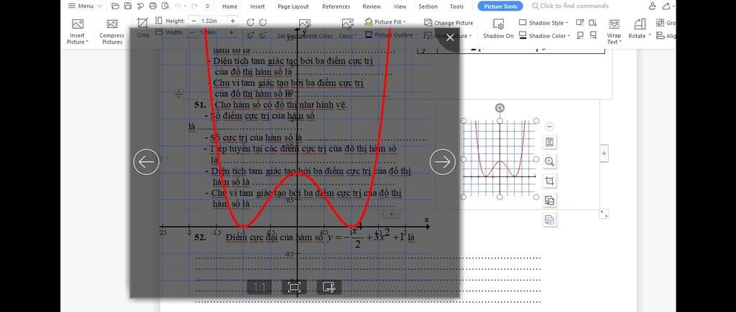
Task: Click the table resize handle with diagonal arrows
Action: pyautogui.click(x=604, y=214)
